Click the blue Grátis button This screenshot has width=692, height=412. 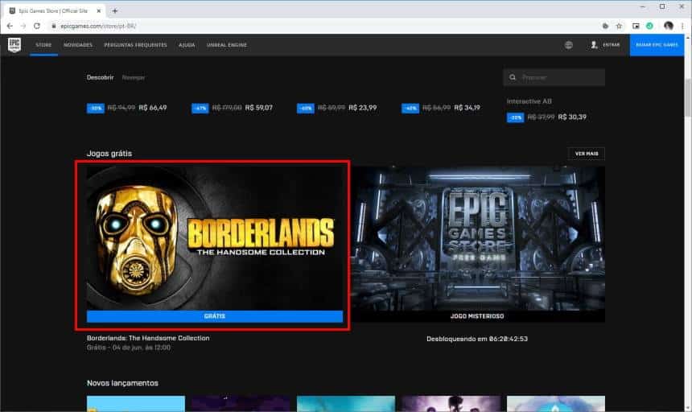215,316
